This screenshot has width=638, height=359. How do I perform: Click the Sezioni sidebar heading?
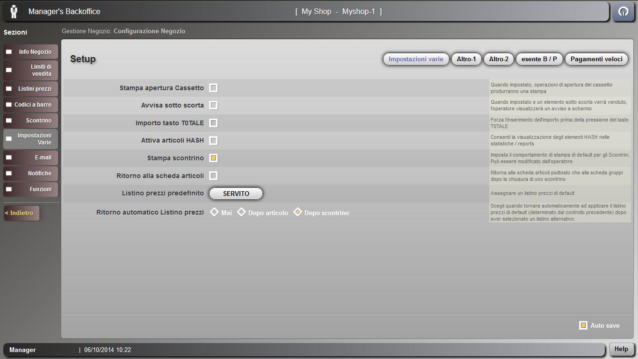coord(15,32)
